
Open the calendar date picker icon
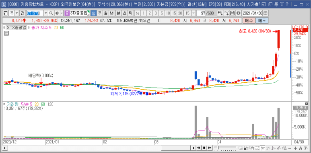click(x=266, y=13)
